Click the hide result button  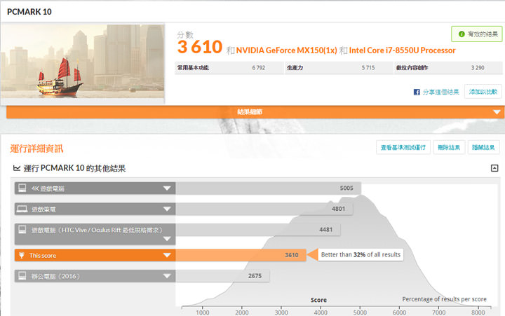pyautogui.click(x=484, y=147)
